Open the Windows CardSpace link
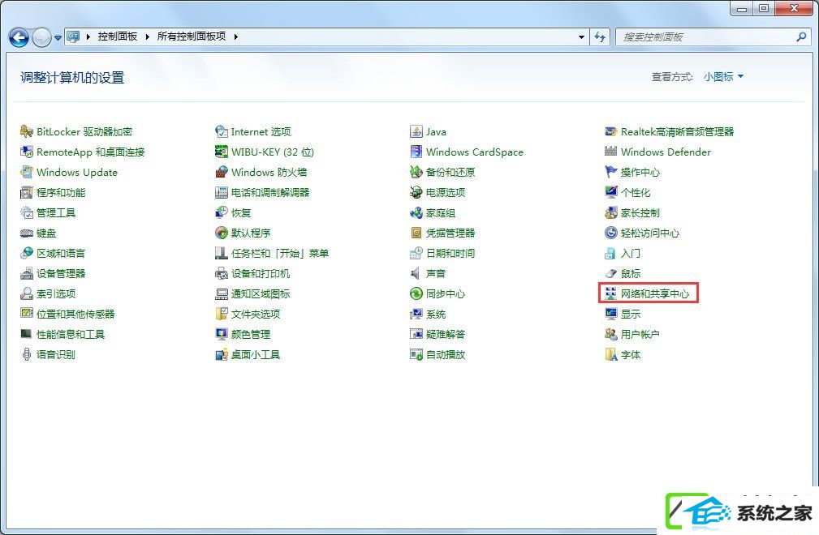This screenshot has height=535, width=819. pos(474,152)
